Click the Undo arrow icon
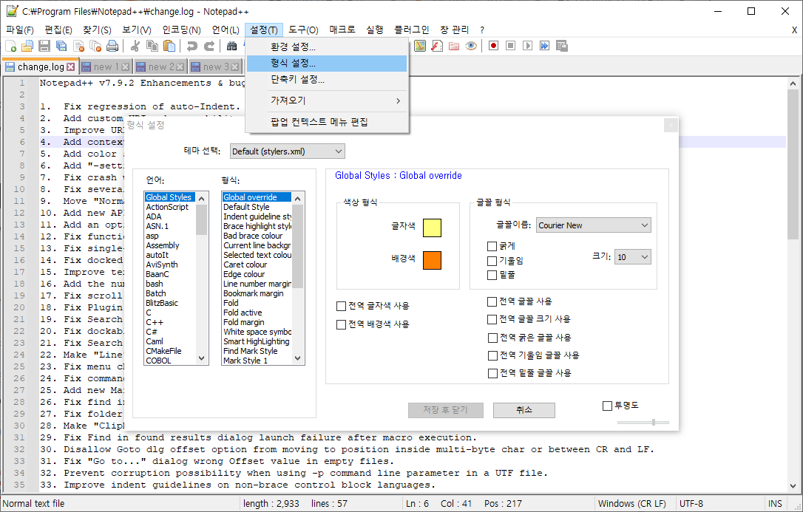Image resolution: width=803 pixels, height=512 pixels. pos(192,46)
